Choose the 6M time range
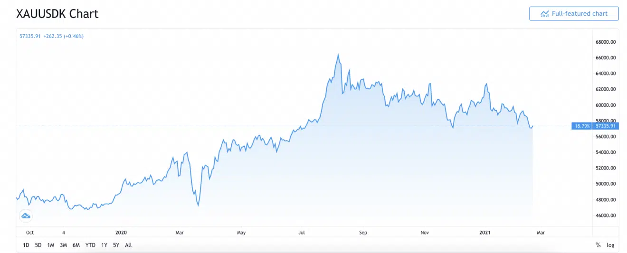The height and width of the screenshot is (253, 627). 76,245
